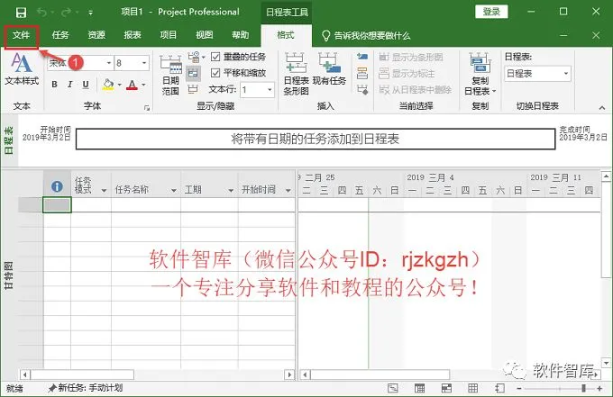Open the 文件 menu

click(x=21, y=35)
